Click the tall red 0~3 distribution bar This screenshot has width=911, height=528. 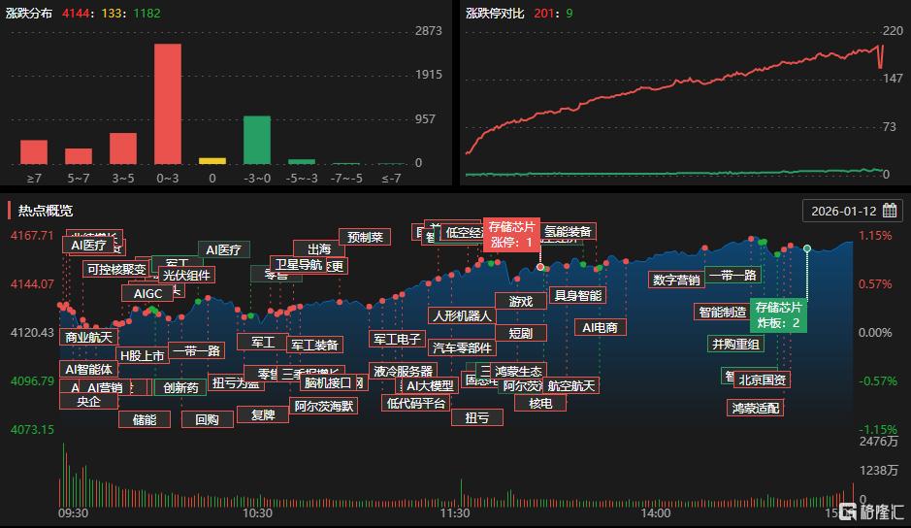pos(167,104)
